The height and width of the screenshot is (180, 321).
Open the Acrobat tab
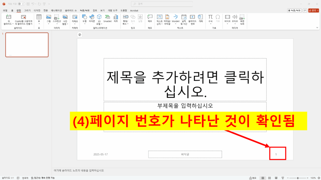[134, 10]
